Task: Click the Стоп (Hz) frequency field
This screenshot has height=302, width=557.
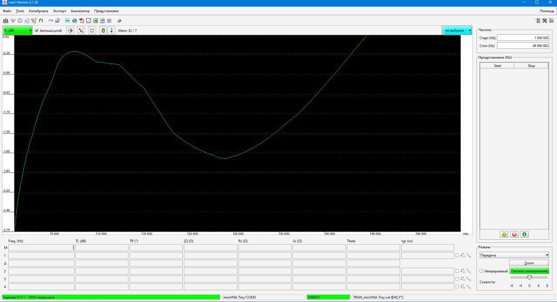Action: 523,45
